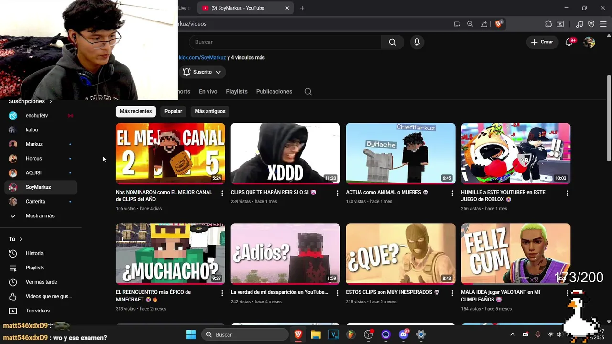Select the Más antiguos filter chip
This screenshot has width=612, height=344.
point(210,111)
